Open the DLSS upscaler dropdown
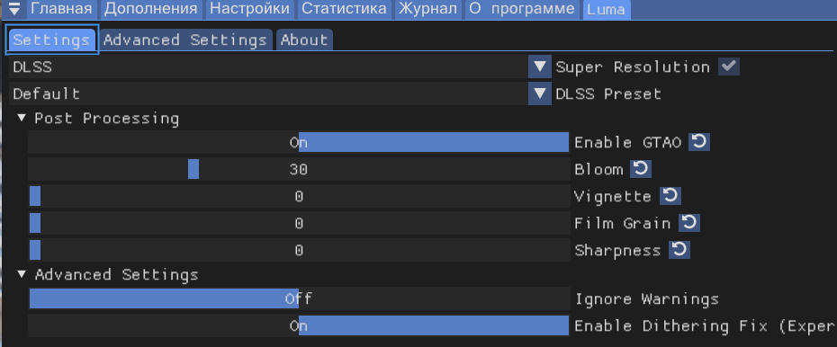This screenshot has width=837, height=347. [x=280, y=67]
